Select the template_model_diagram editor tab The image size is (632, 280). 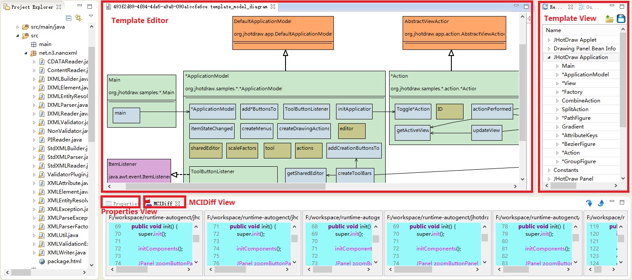pyautogui.click(x=190, y=7)
